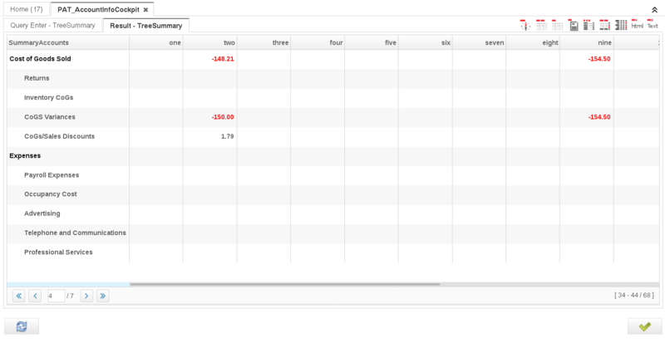This screenshot has width=665, height=353.
Task: Click the Text export icon
Action: pos(653,25)
